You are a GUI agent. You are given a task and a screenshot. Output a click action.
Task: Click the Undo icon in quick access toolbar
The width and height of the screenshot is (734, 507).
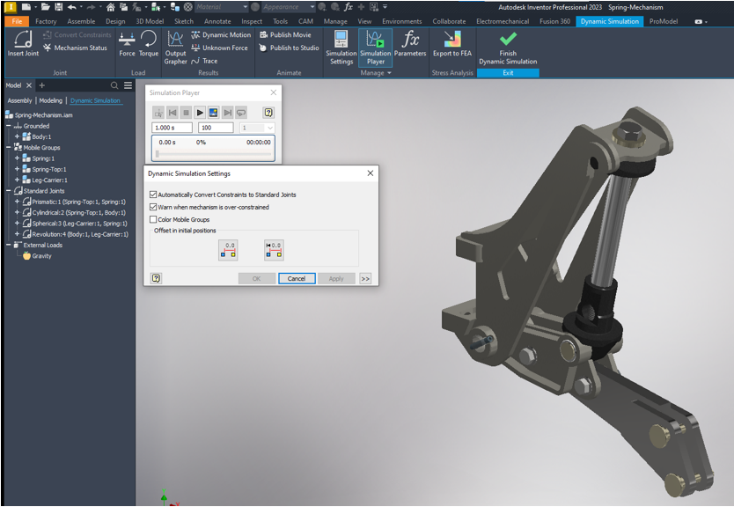[x=71, y=7]
